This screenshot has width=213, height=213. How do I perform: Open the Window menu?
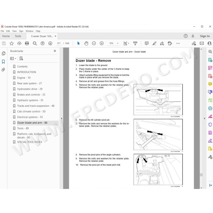click(x=30, y=31)
